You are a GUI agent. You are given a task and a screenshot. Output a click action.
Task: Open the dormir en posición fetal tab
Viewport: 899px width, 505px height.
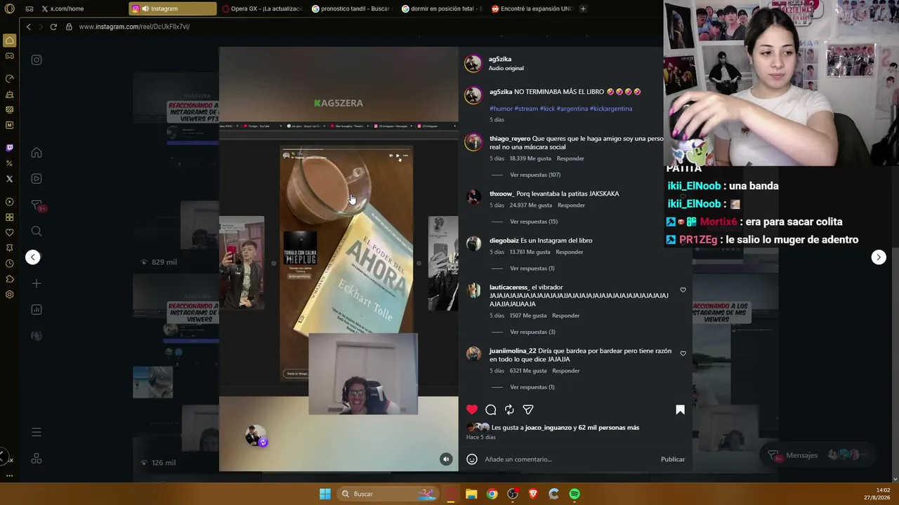(x=442, y=9)
